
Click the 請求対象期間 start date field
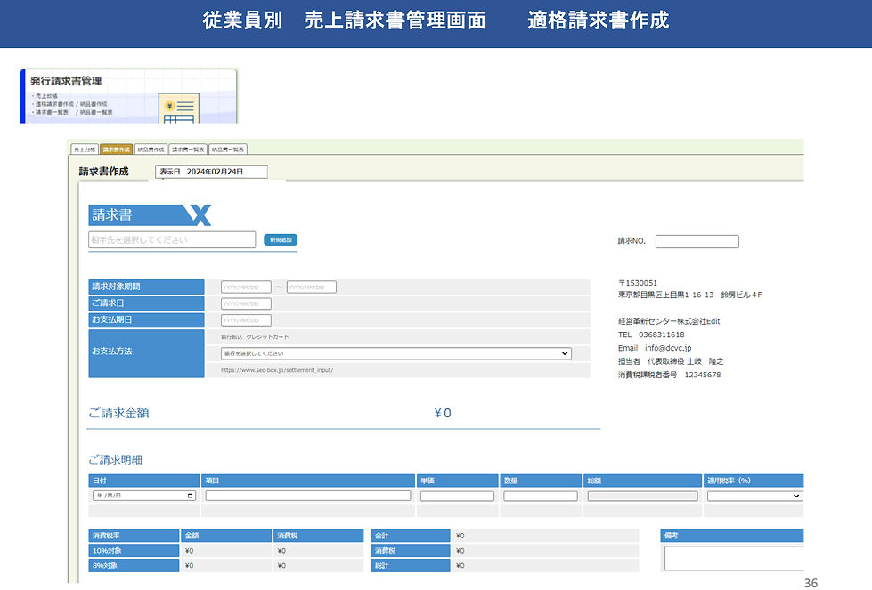(x=246, y=287)
